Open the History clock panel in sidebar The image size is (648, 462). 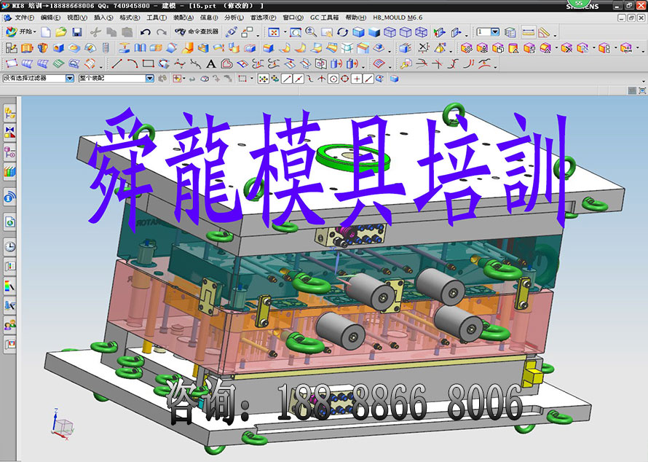click(x=10, y=246)
